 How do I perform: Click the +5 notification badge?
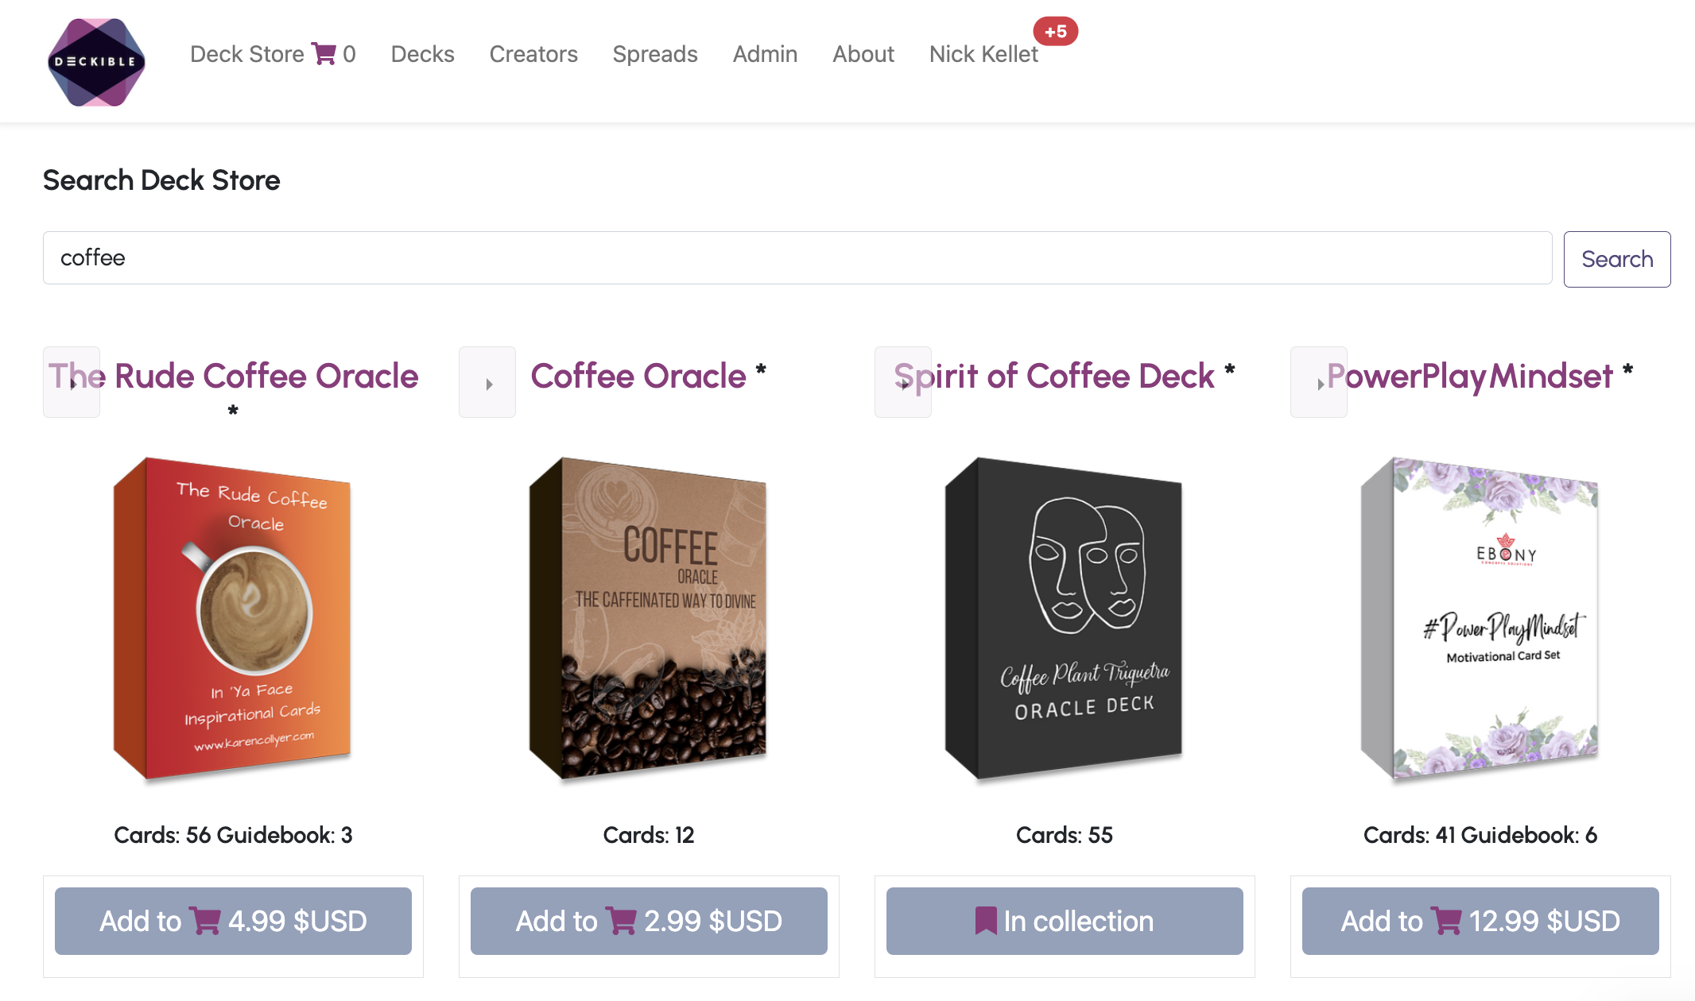tap(1055, 32)
